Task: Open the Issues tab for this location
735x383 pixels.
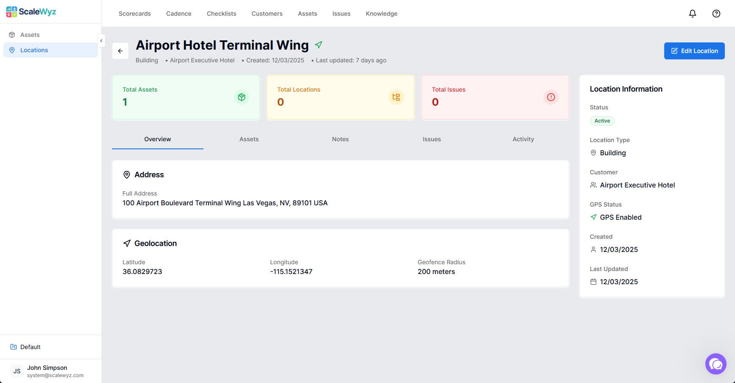Action: tap(432, 139)
